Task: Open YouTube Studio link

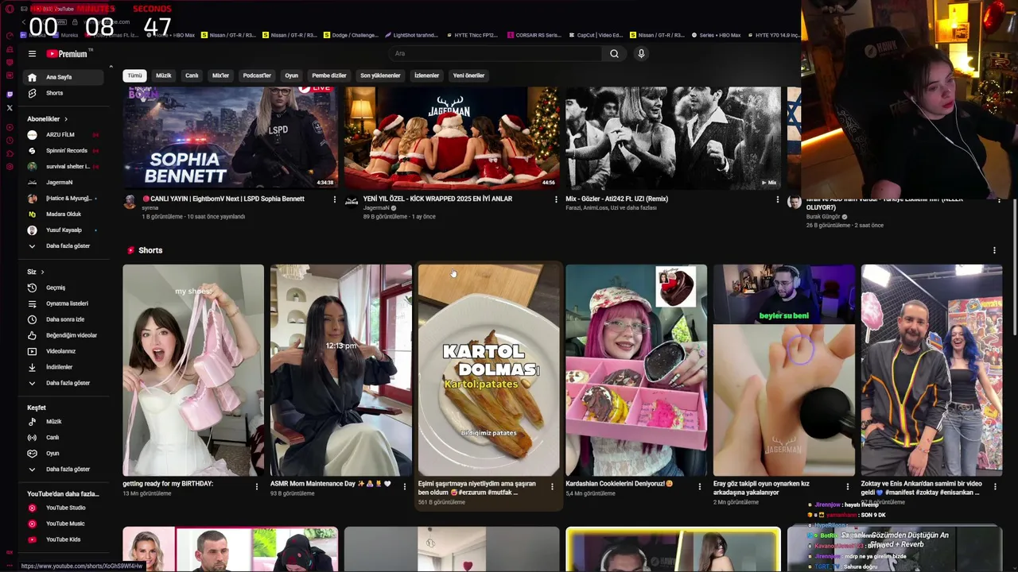Action: coord(64,508)
